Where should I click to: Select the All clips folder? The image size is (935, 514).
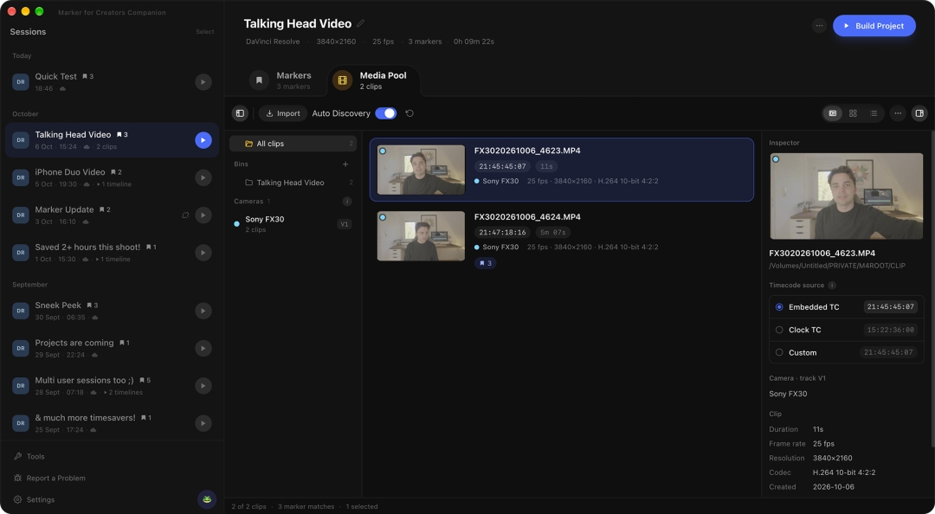[293, 144]
